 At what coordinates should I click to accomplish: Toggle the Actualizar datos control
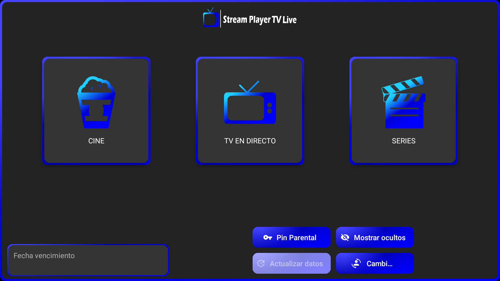(x=291, y=263)
